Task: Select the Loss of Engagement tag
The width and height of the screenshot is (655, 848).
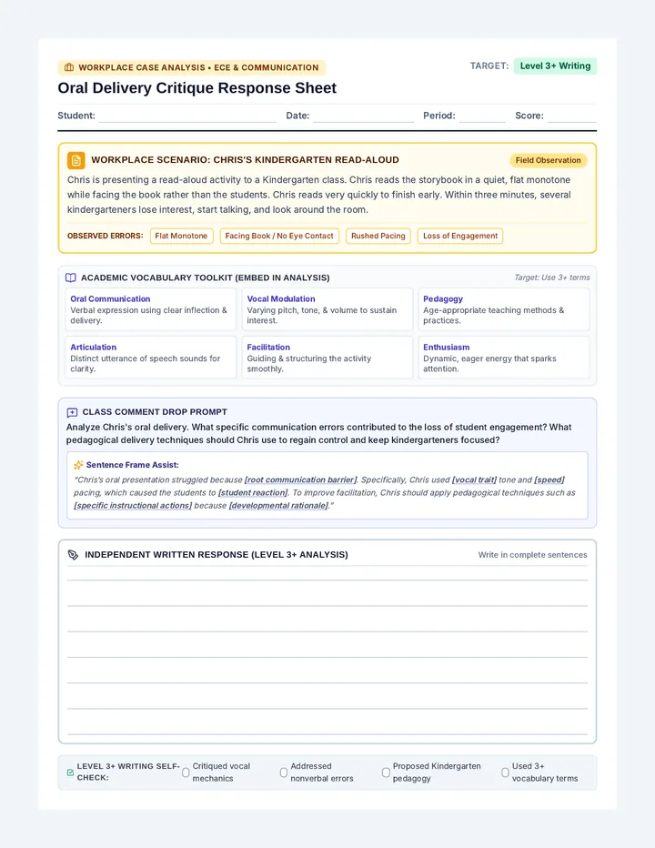Action: (x=460, y=237)
